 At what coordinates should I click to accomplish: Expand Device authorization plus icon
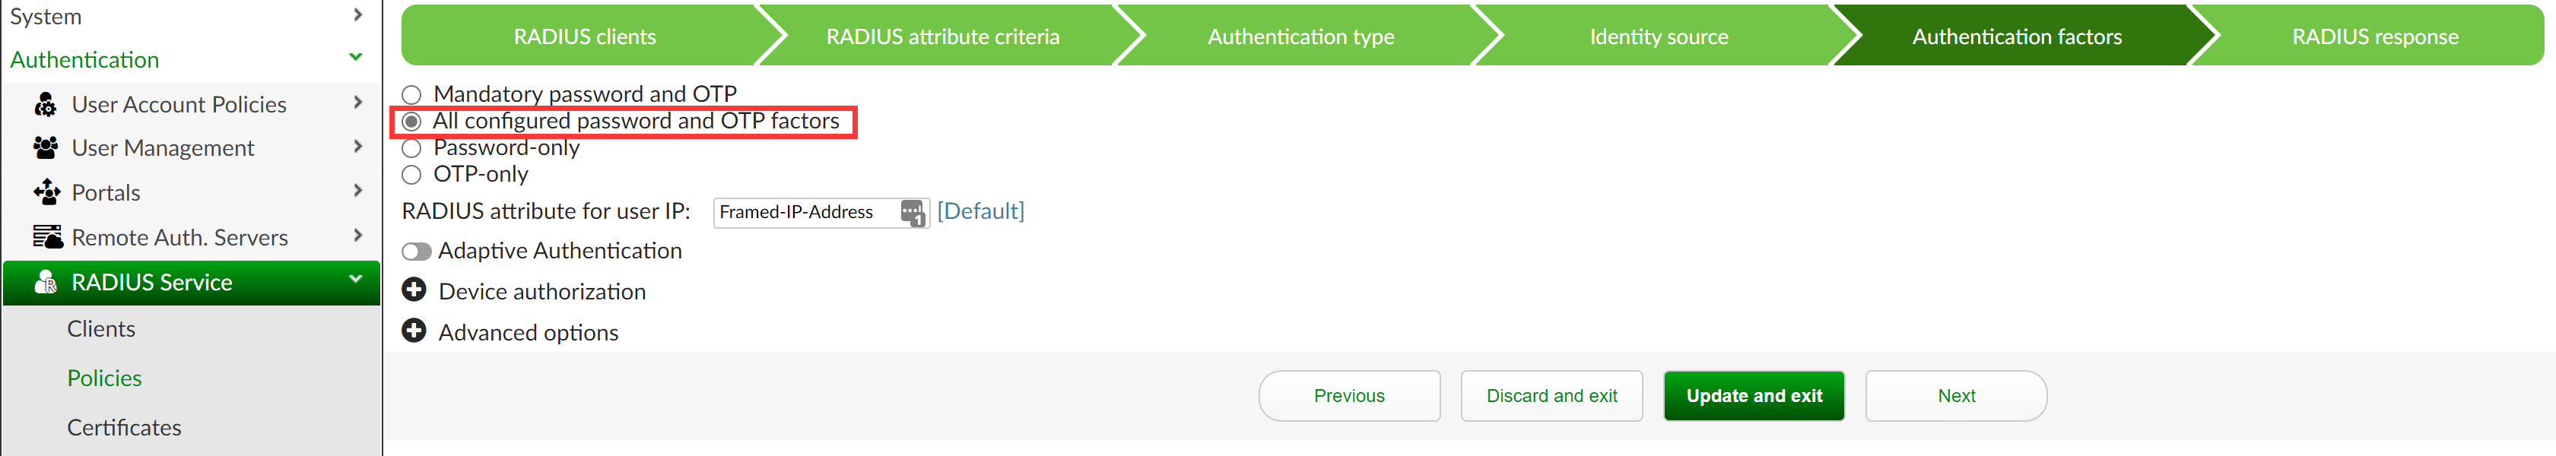[414, 290]
